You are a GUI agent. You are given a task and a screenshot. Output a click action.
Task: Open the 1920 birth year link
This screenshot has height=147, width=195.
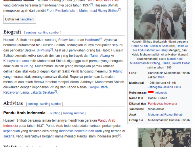coord(161,77)
